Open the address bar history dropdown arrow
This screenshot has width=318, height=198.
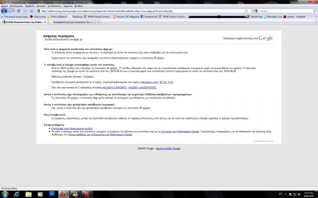[250, 11]
